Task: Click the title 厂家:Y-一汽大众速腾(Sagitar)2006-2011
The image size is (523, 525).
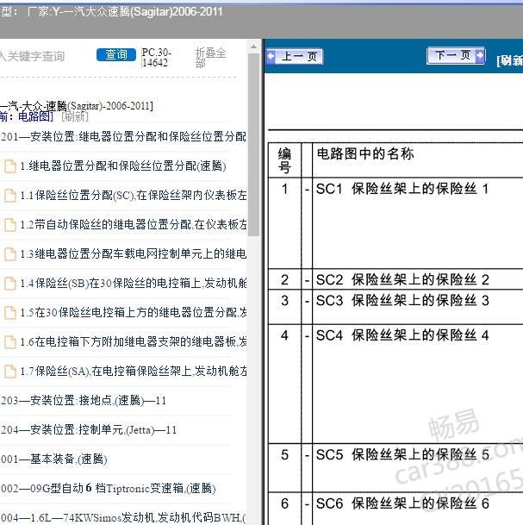Action: (124, 12)
